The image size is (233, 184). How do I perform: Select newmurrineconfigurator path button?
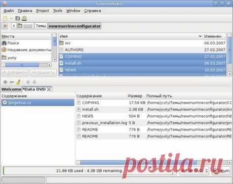tap(74, 26)
